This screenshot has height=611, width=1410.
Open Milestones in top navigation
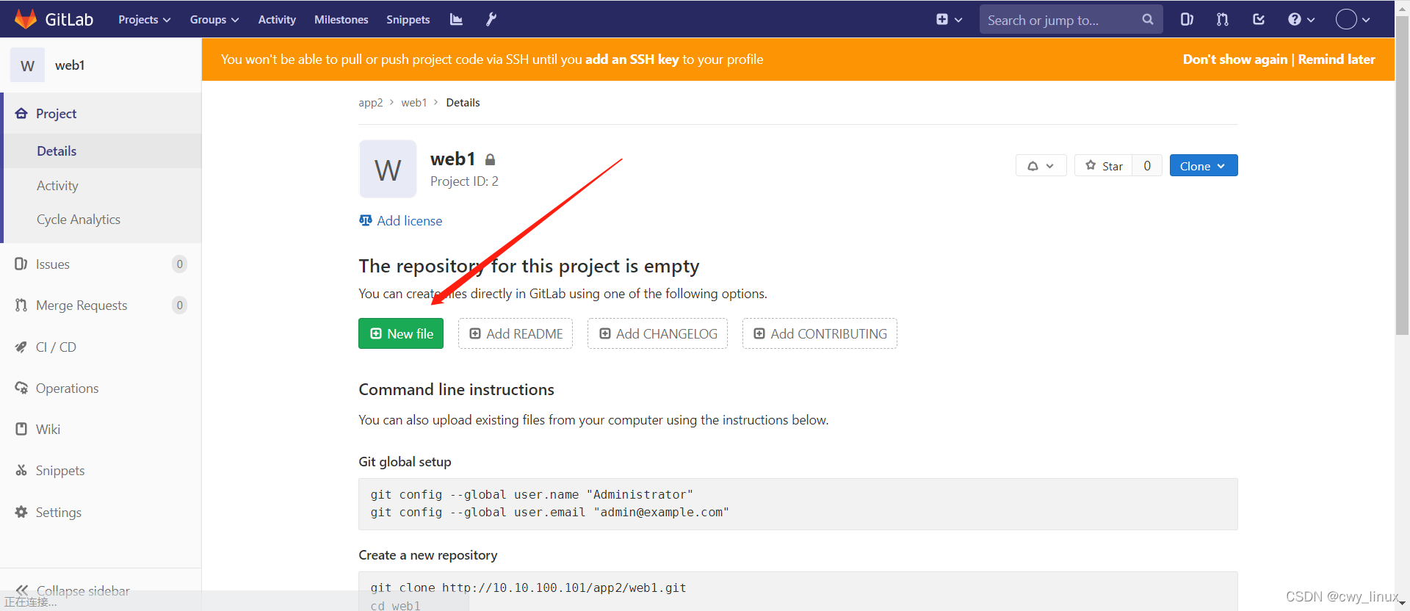tap(341, 20)
